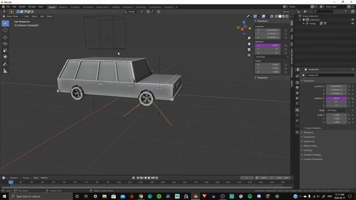Select the Annotate tool
This screenshot has height=200, width=356.
5,64
